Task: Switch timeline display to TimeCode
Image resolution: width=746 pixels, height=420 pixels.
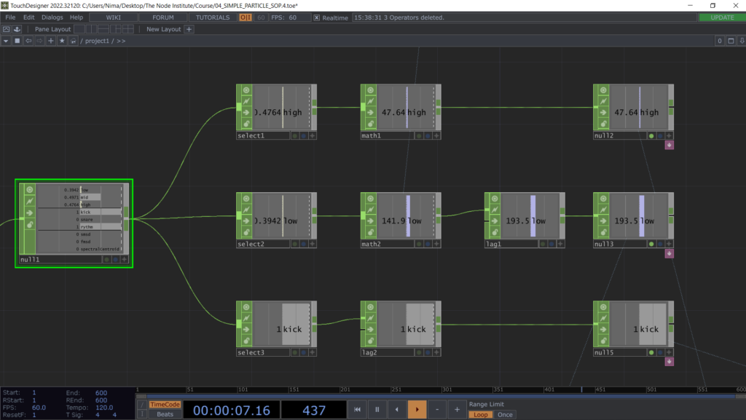Action: [165, 404]
